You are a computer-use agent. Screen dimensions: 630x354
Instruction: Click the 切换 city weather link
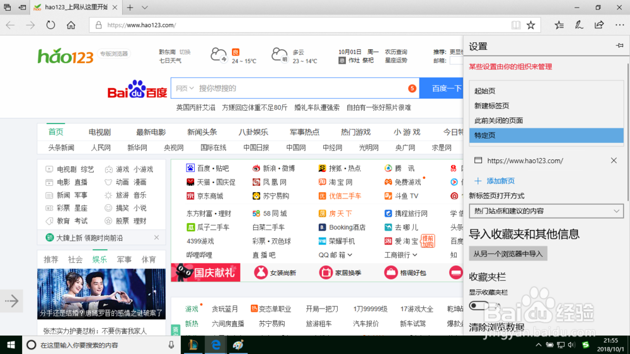(185, 52)
